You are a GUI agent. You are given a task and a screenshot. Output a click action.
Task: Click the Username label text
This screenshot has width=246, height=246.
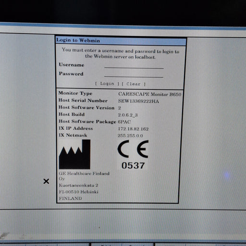[72, 65]
